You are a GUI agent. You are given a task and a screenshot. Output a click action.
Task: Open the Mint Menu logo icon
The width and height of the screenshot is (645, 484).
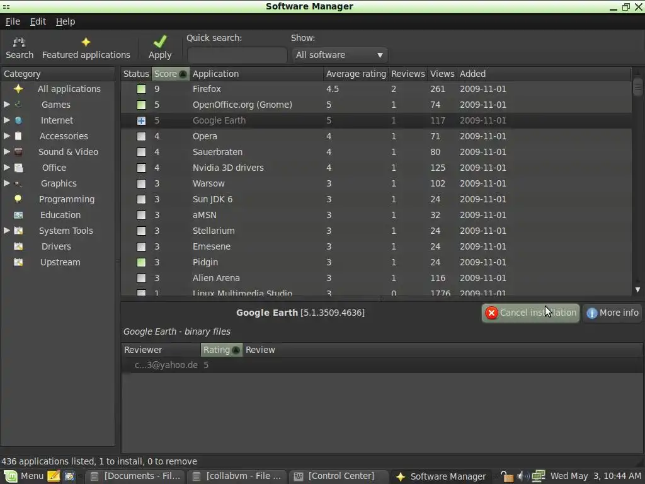pos(10,476)
